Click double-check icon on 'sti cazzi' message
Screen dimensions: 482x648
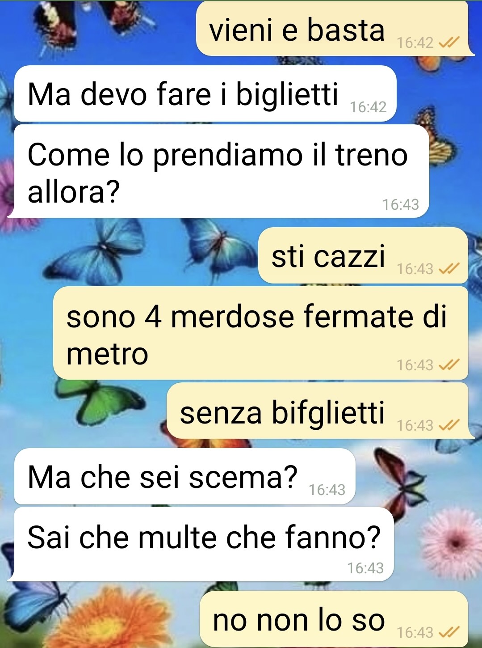pyautogui.click(x=449, y=269)
